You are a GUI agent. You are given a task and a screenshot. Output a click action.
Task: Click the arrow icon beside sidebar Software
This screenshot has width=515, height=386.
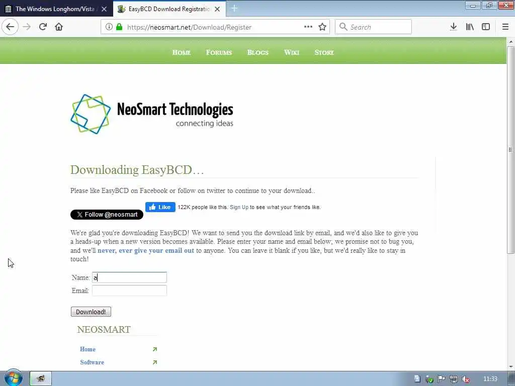[x=155, y=362]
